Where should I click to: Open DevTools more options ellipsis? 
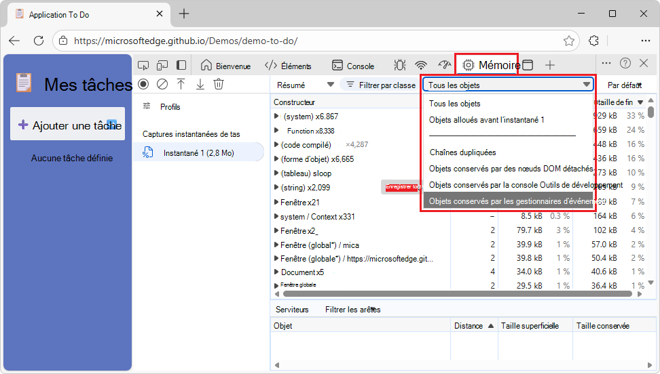tap(606, 63)
